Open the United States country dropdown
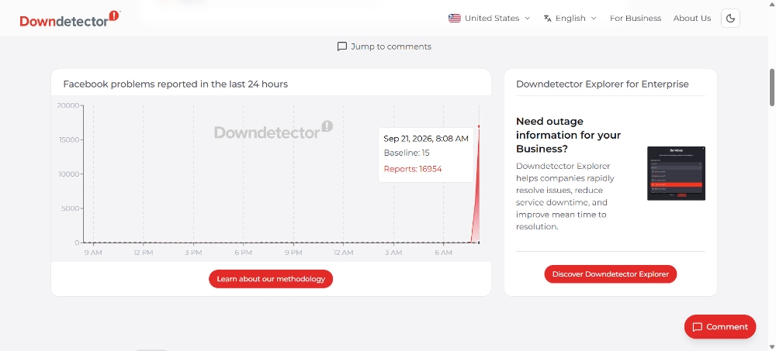 point(490,19)
